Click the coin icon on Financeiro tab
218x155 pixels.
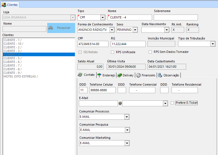coord(138,75)
